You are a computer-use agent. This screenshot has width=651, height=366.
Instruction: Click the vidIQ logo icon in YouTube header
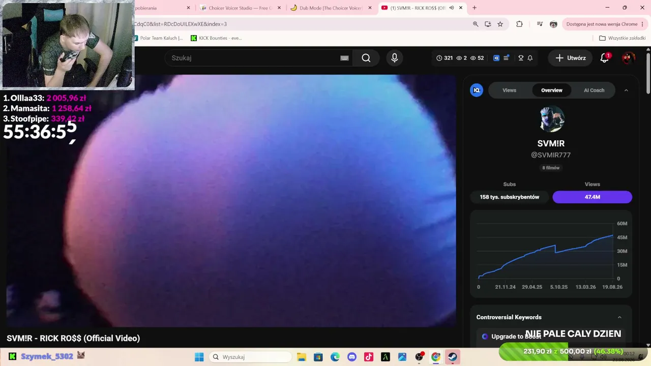tap(496, 58)
